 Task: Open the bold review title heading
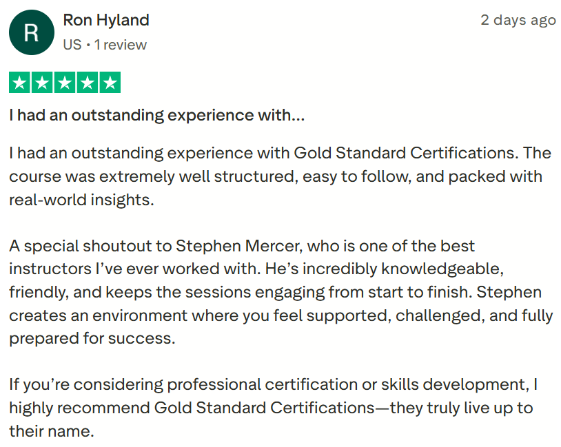tap(157, 115)
